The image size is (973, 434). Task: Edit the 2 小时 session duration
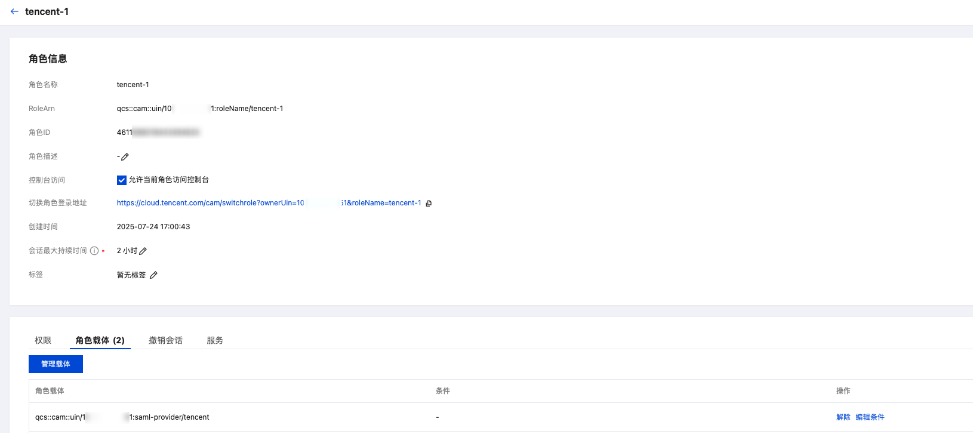pyautogui.click(x=143, y=251)
